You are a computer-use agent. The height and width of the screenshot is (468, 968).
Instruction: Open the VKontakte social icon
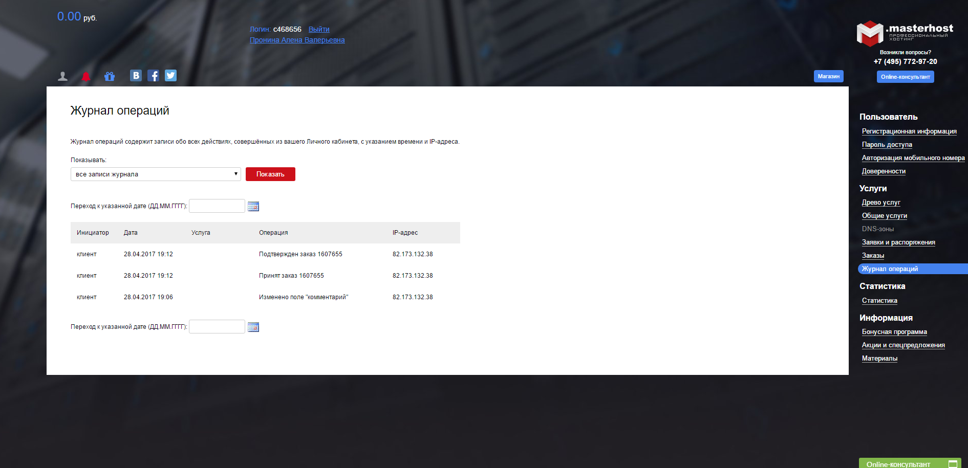pos(136,76)
